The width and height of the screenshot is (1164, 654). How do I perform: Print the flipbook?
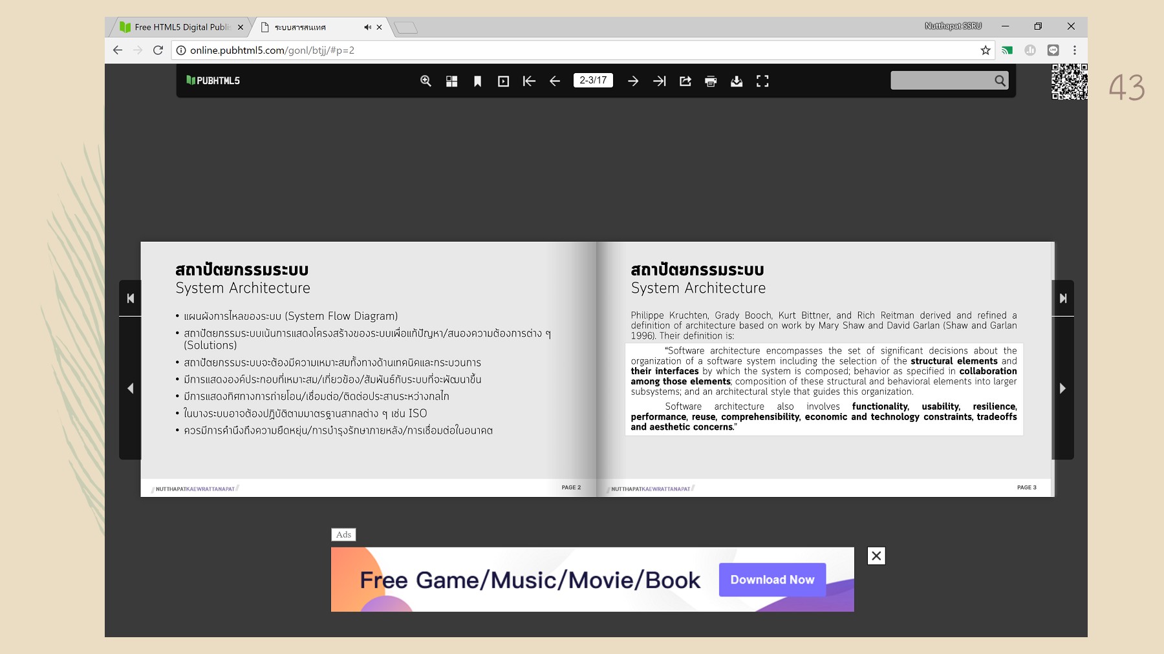coord(711,81)
